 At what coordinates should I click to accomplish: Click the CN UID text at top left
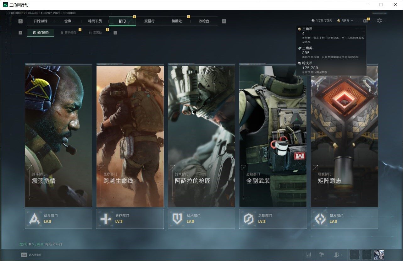[x=41, y=13]
